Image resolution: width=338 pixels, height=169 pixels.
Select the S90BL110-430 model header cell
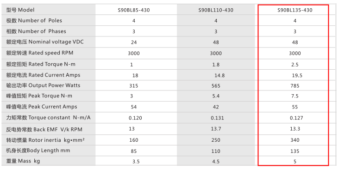216,10
